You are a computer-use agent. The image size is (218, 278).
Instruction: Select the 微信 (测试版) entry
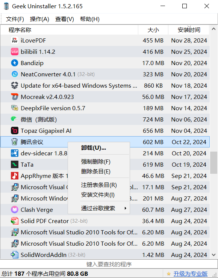pos(39,120)
